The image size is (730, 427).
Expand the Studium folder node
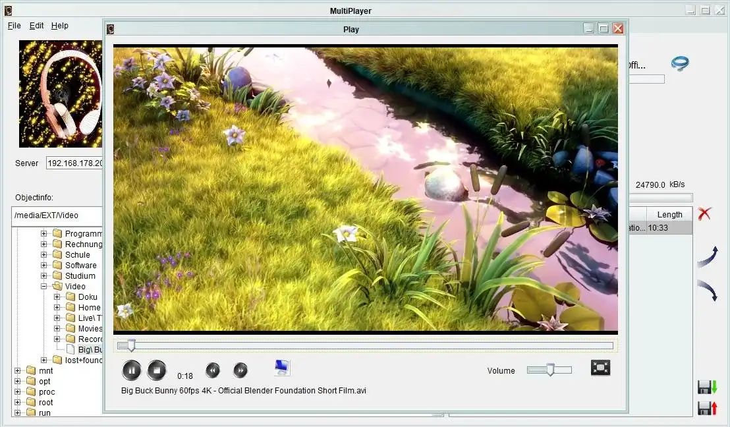(x=43, y=275)
